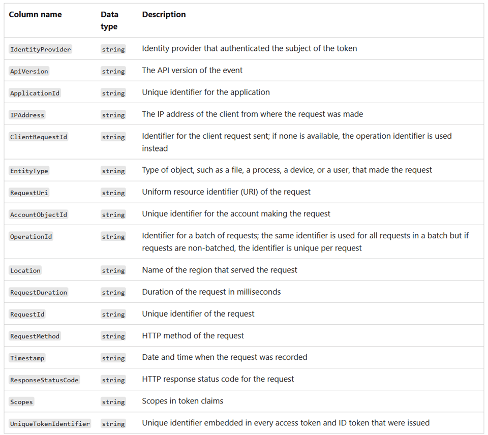This screenshot has width=488, height=435.
Task: Click the RequestUri column name
Action: [29, 193]
